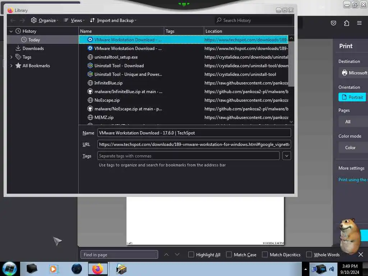Image resolution: width=368 pixels, height=276 pixels.
Task: Select Downloads in the sidebar
Action: pos(33,49)
